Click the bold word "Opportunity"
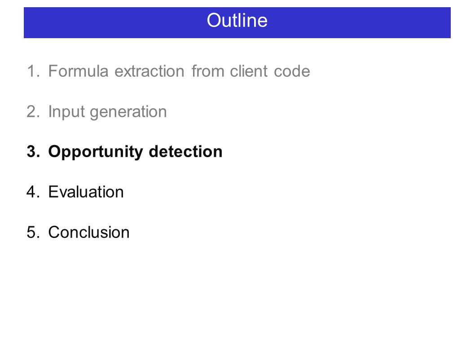475x356 pixels. 96,152
